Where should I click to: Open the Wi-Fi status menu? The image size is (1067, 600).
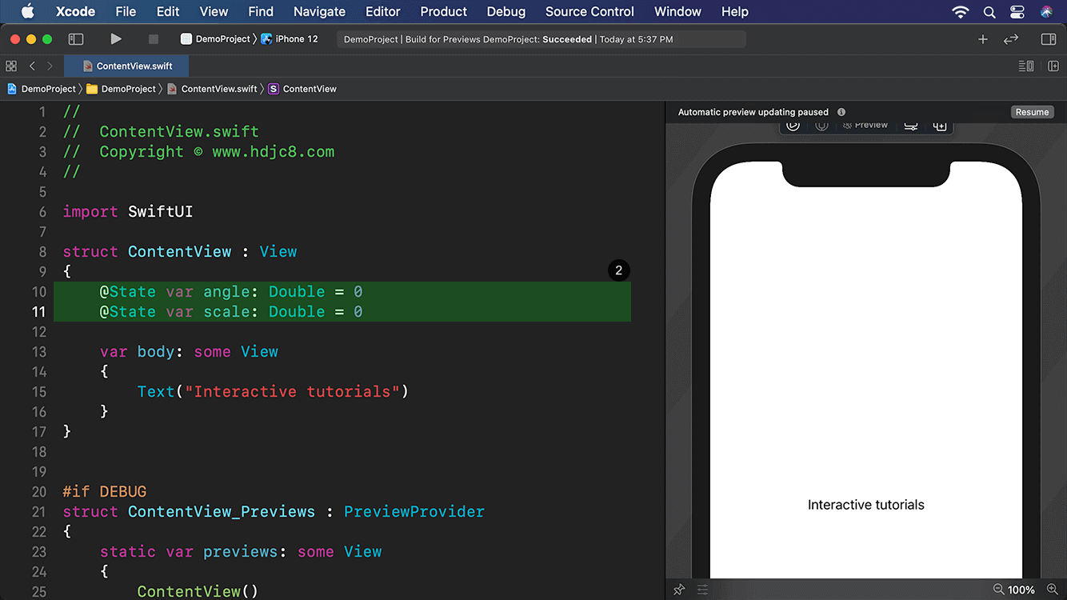click(x=961, y=11)
